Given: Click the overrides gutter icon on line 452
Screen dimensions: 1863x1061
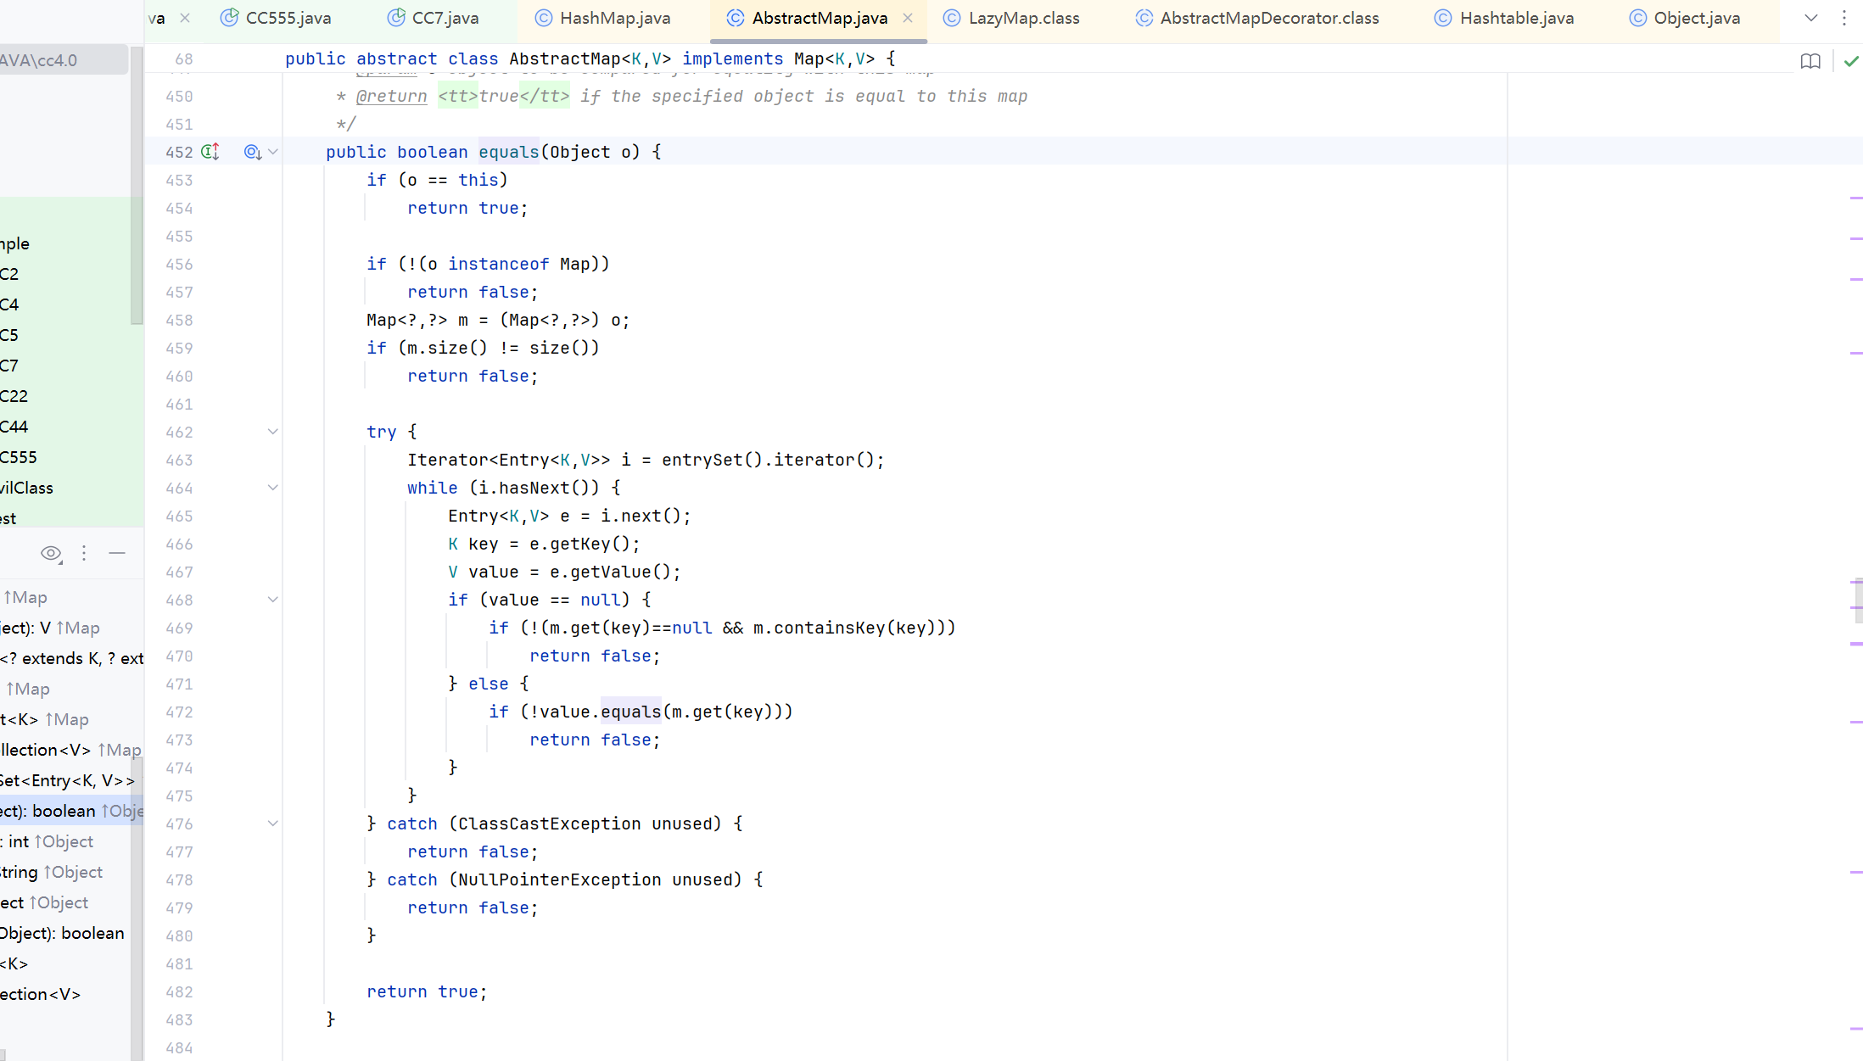Looking at the screenshot, I should (x=210, y=152).
